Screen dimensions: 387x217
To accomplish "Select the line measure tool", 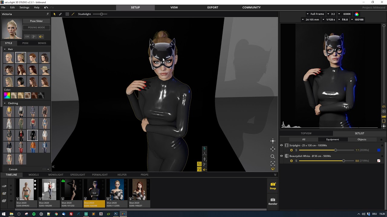I will pyautogui.click(x=73, y=14).
